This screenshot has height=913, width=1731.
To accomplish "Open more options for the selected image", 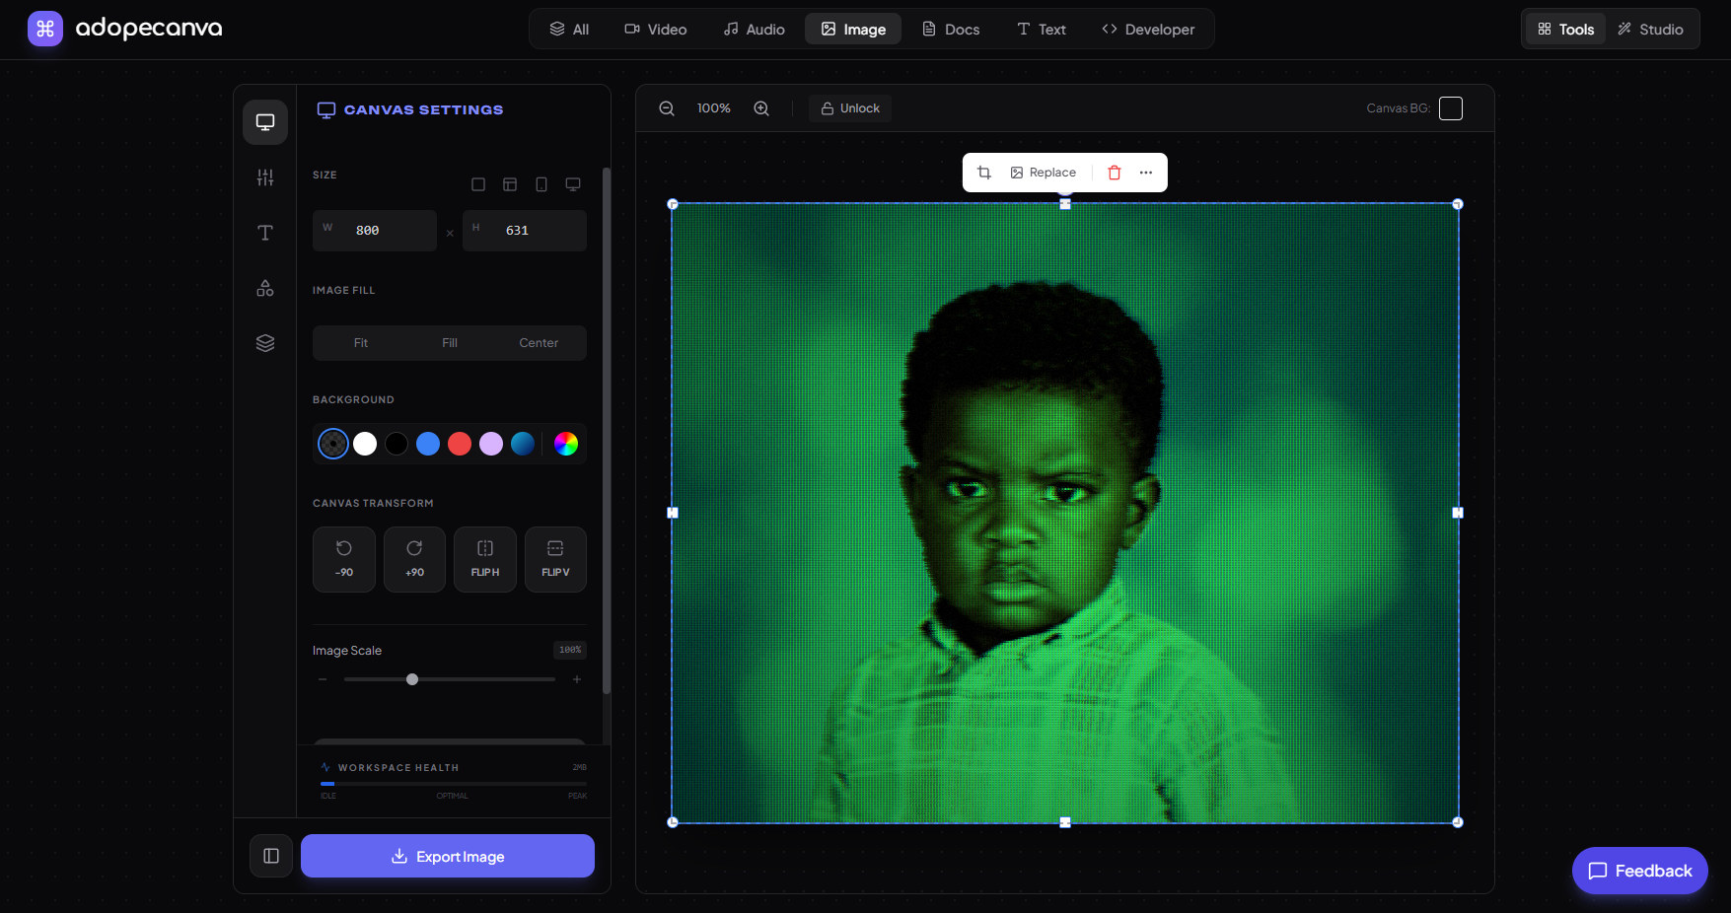I will [x=1145, y=173].
